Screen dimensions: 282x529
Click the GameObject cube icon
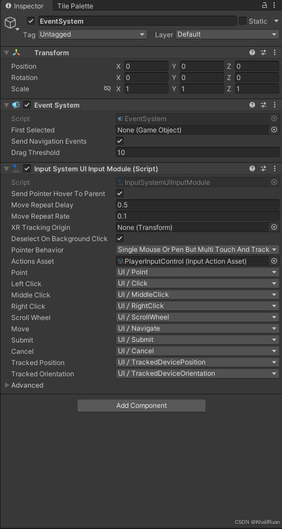pyautogui.click(x=11, y=23)
